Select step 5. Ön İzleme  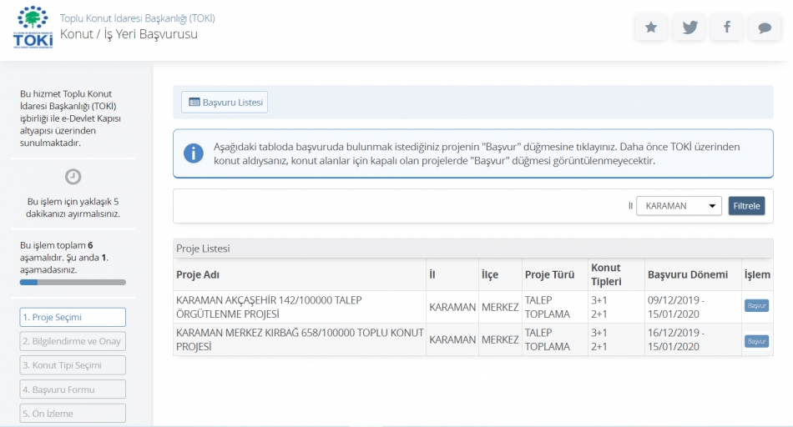click(73, 414)
